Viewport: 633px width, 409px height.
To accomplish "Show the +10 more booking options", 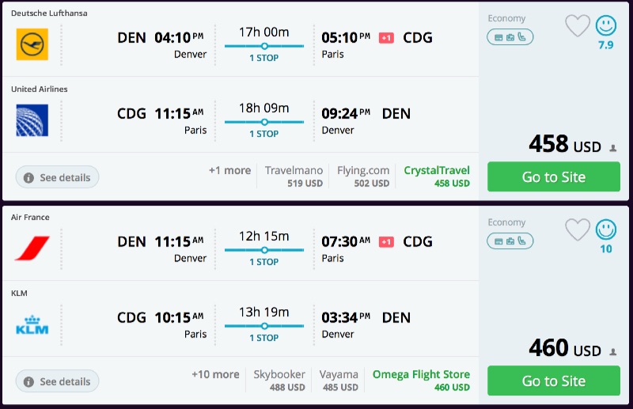I will (x=215, y=374).
